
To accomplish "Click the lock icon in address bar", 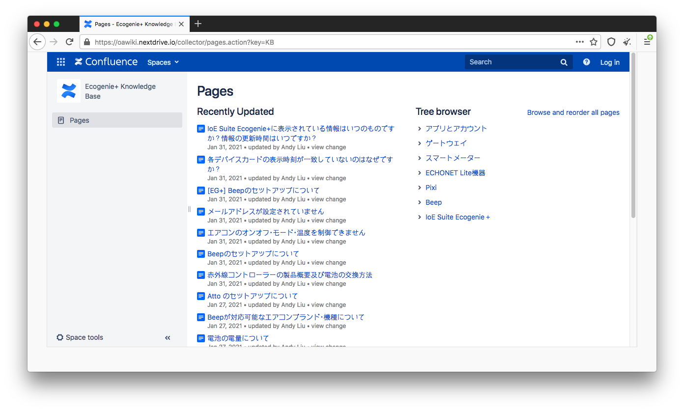I will (87, 42).
